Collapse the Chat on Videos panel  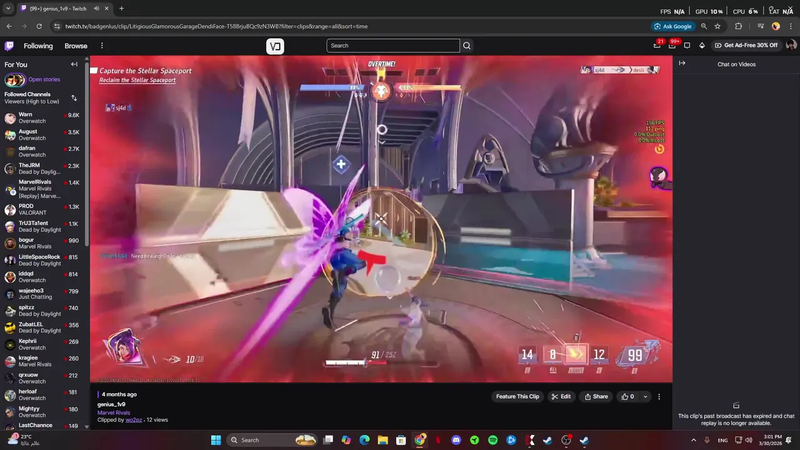click(682, 63)
